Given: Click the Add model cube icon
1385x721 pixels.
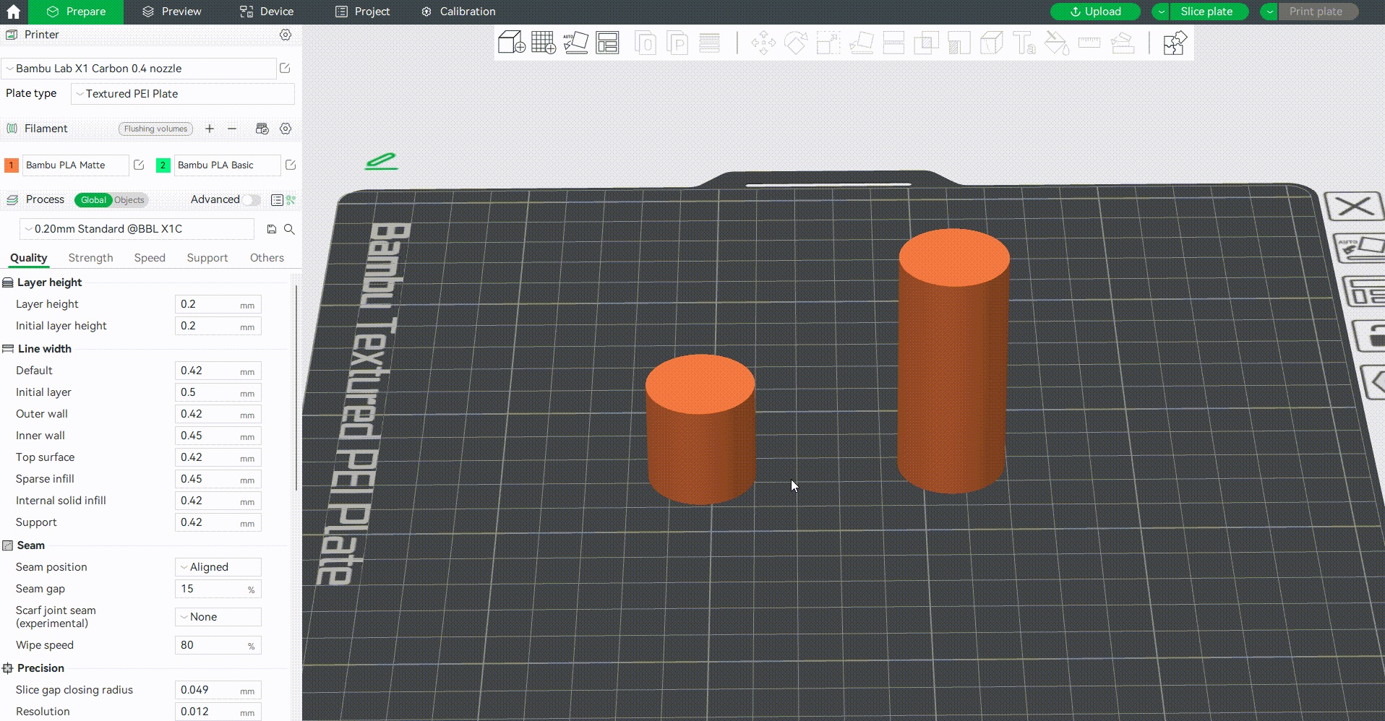Looking at the screenshot, I should click(x=512, y=43).
